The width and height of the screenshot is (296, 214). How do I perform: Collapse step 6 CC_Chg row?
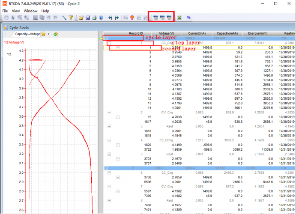pos(109,173)
